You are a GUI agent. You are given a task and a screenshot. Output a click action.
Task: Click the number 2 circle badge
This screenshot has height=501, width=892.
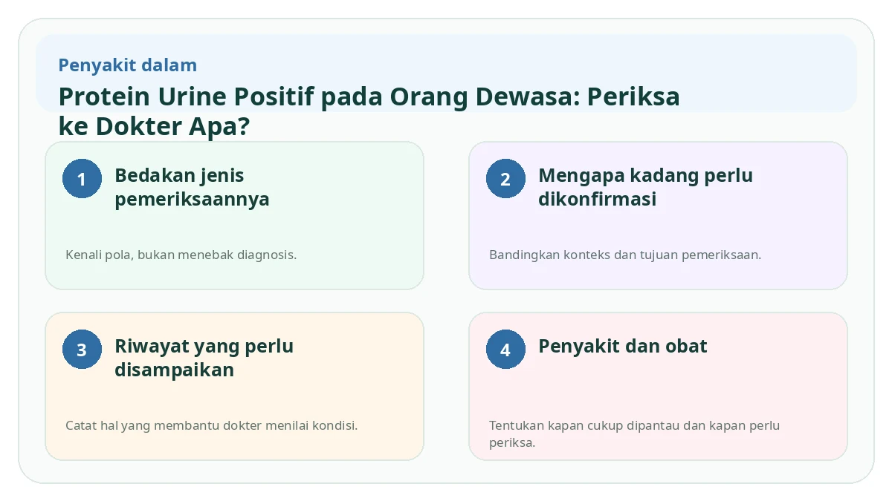pyautogui.click(x=505, y=179)
